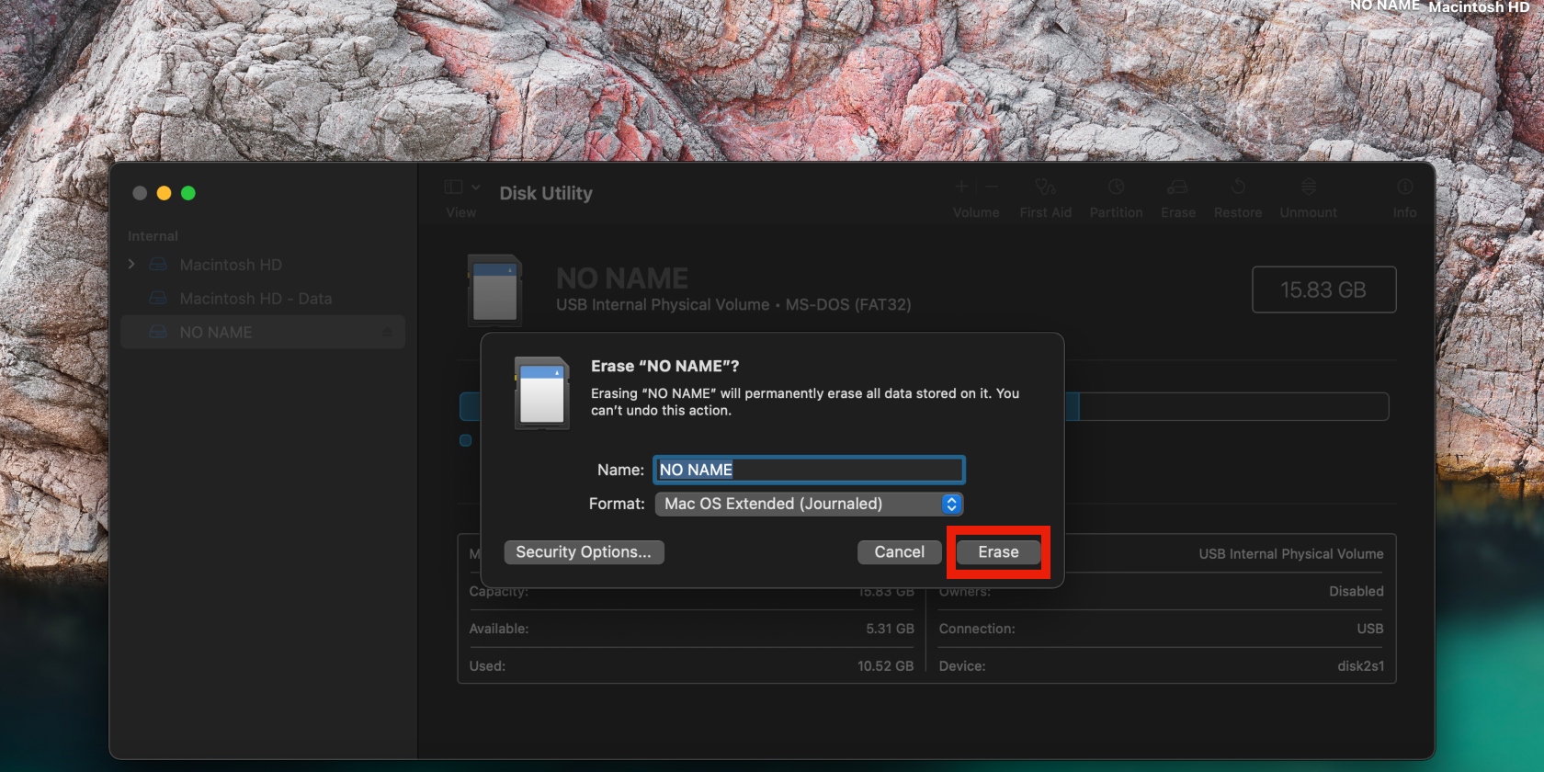
Task: Click the blue used-space legend swatch
Action: pyautogui.click(x=466, y=440)
